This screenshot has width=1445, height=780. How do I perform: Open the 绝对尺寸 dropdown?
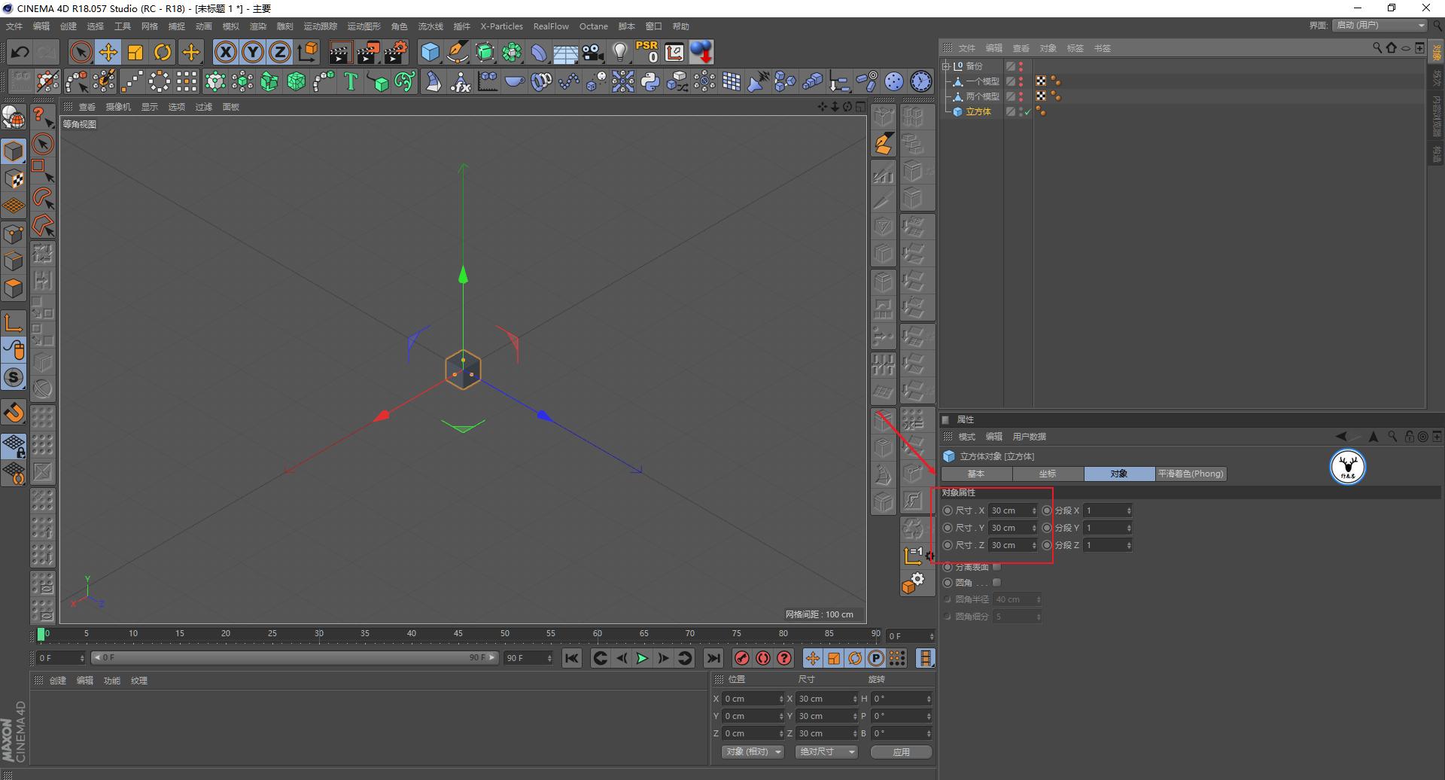point(826,752)
